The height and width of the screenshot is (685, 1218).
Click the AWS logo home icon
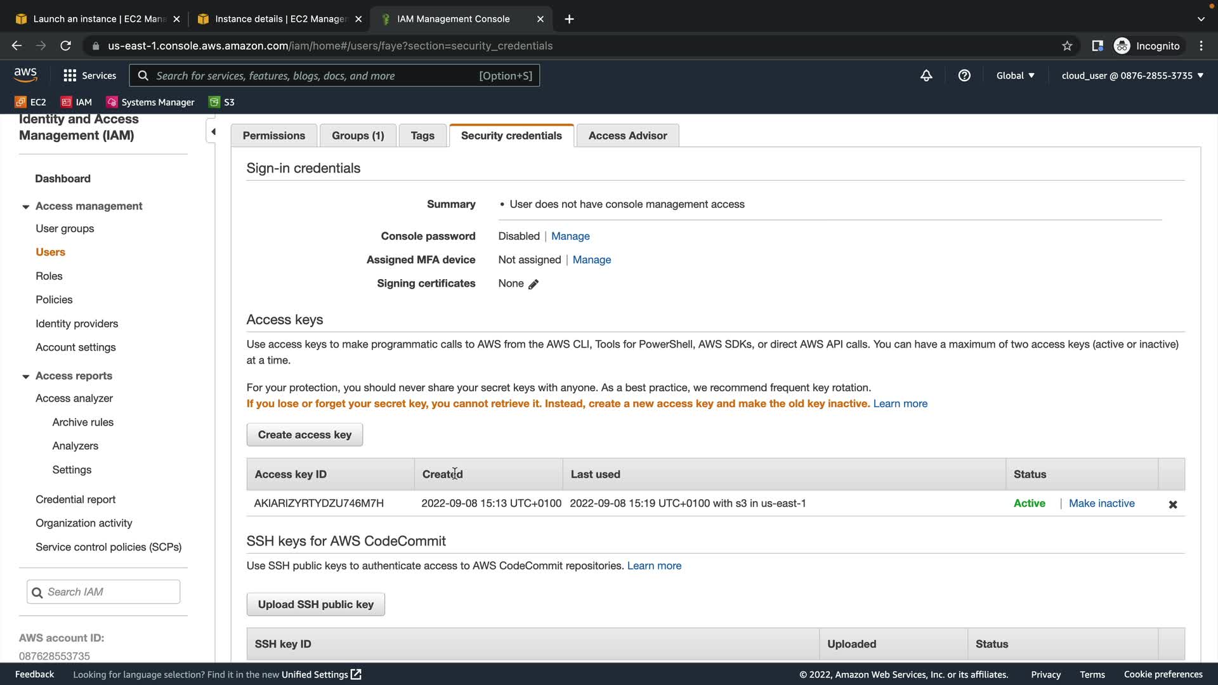click(25, 75)
